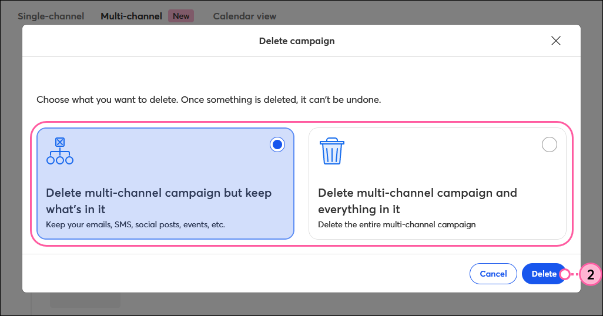The width and height of the screenshot is (603, 316).
Task: Close the Delete campaign dialog
Action: click(556, 41)
